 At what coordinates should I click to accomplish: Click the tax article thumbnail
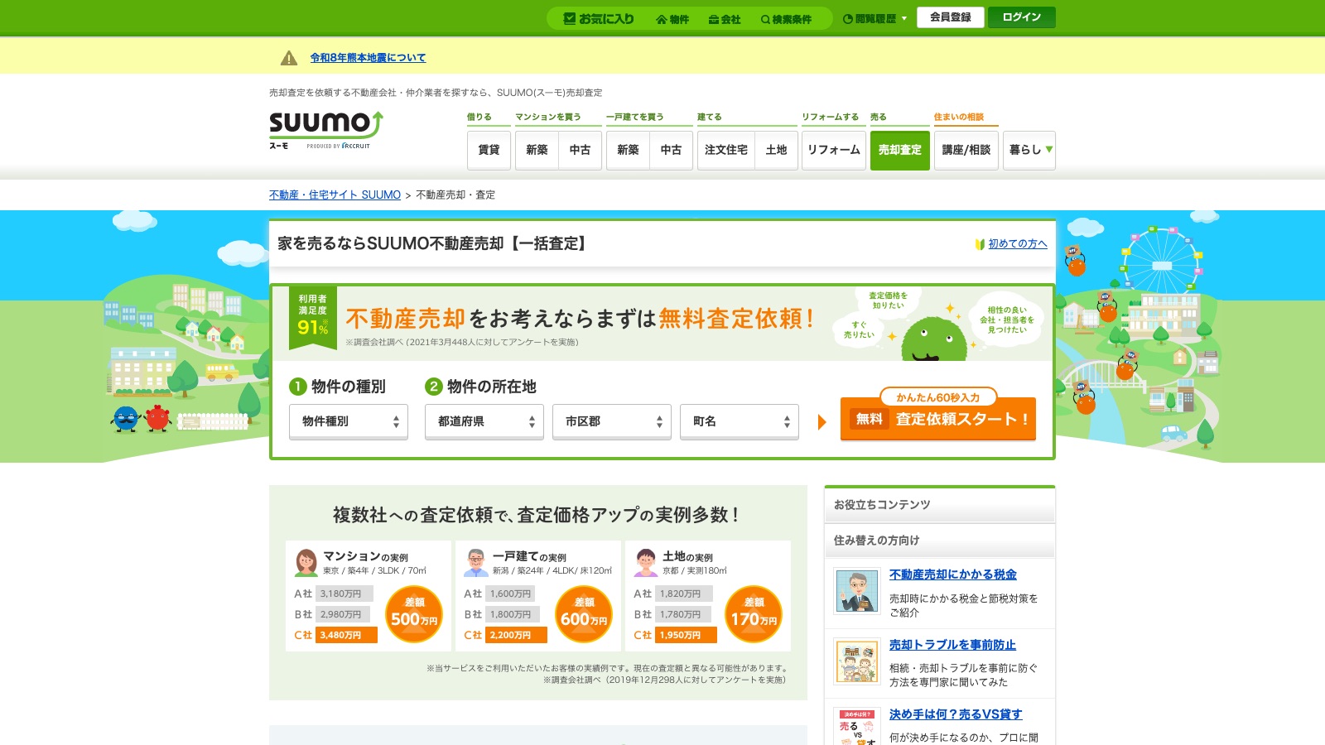click(x=857, y=591)
